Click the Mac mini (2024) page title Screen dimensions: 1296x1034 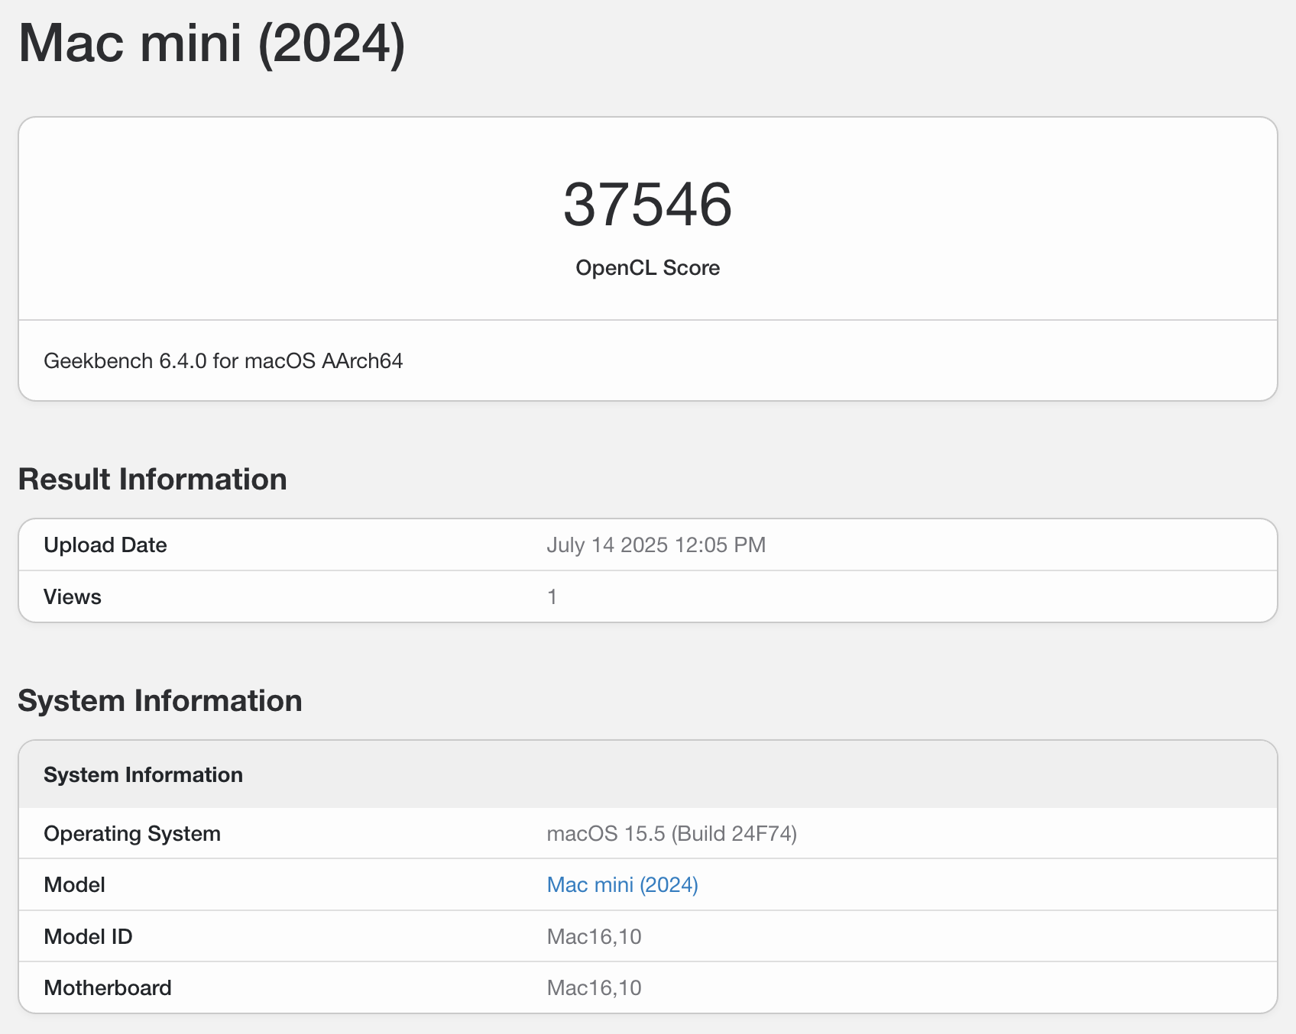click(x=212, y=44)
